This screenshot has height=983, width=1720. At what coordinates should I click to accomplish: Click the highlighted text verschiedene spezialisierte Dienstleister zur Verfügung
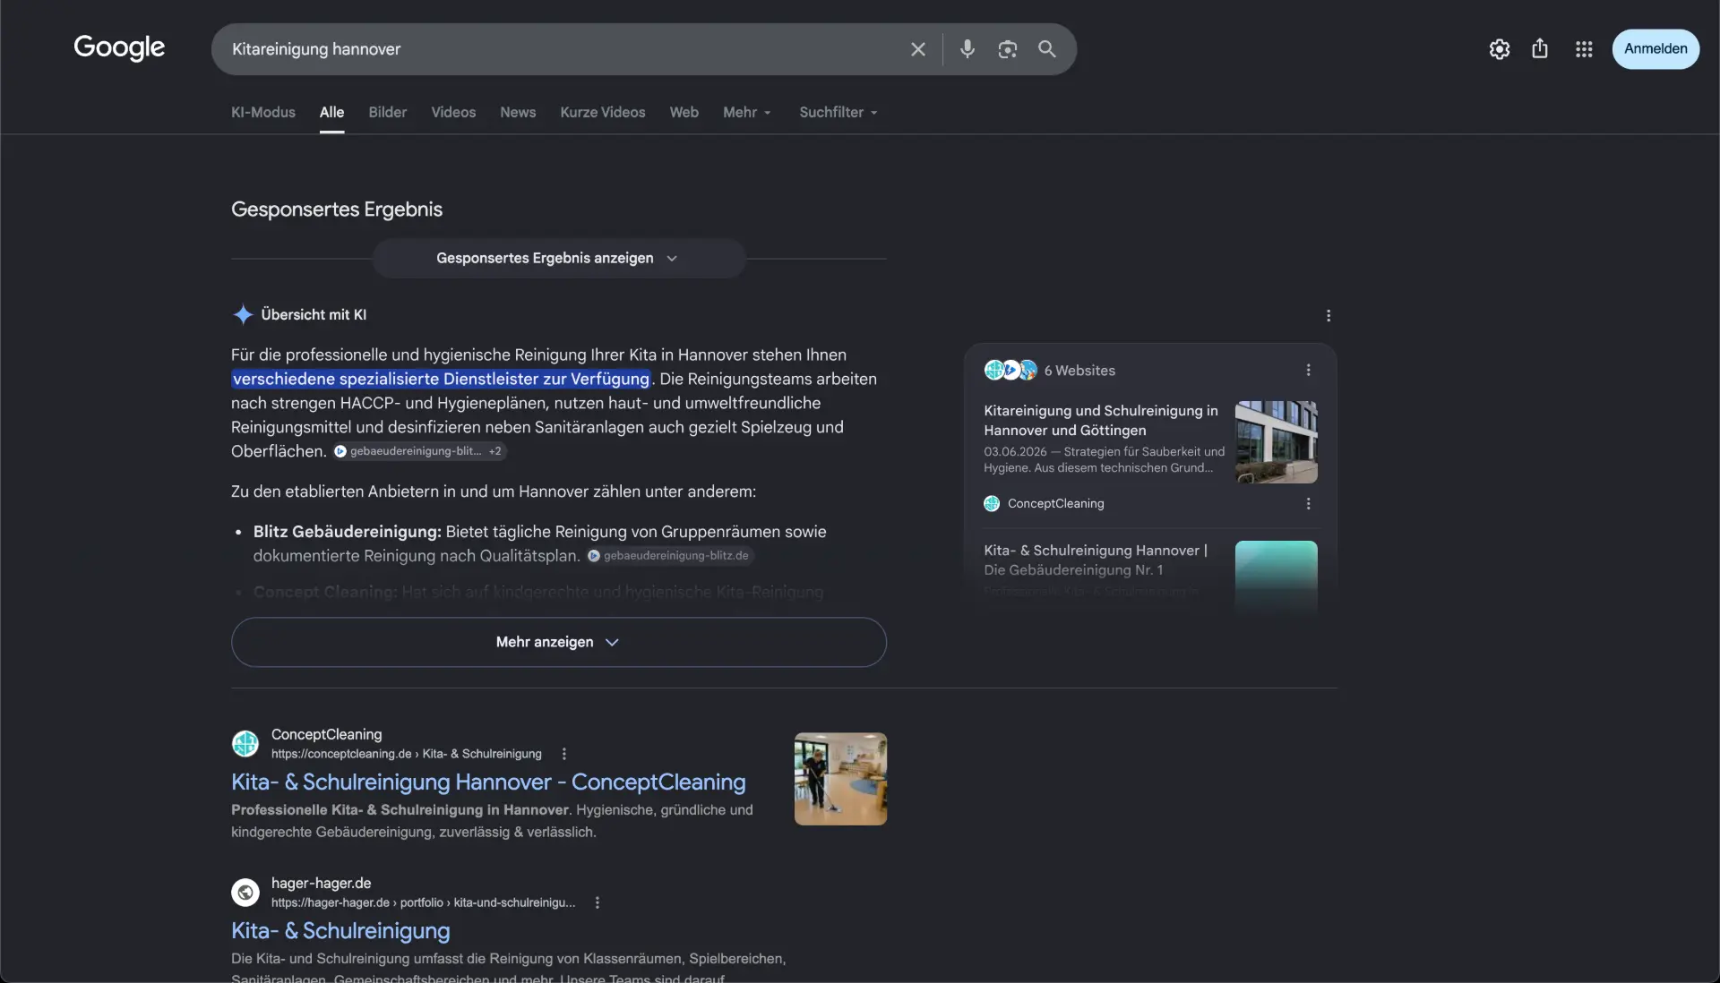pos(442,379)
